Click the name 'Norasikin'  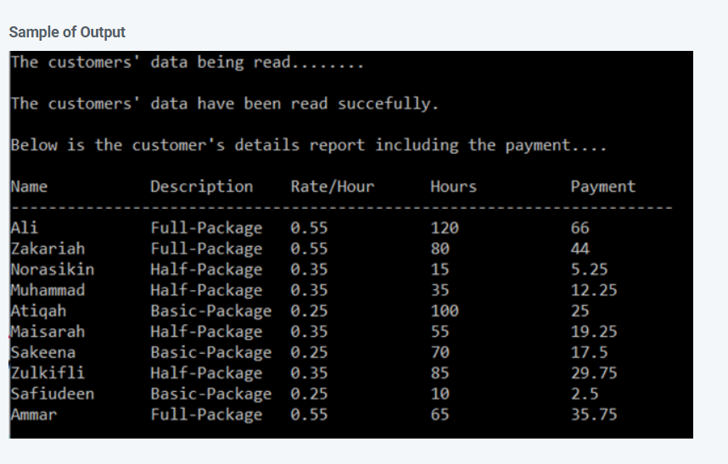point(53,269)
